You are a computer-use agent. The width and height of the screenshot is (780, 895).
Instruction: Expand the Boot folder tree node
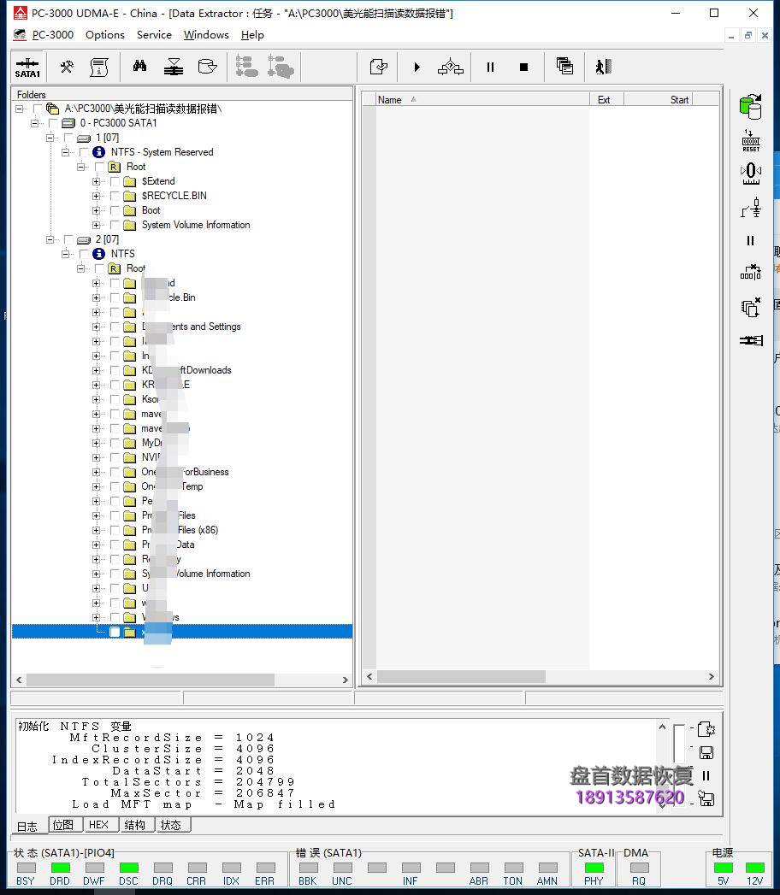tap(96, 210)
